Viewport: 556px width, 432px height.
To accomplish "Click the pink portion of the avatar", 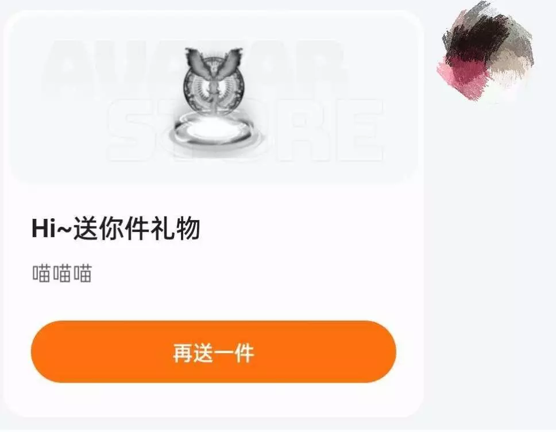I will [x=457, y=76].
